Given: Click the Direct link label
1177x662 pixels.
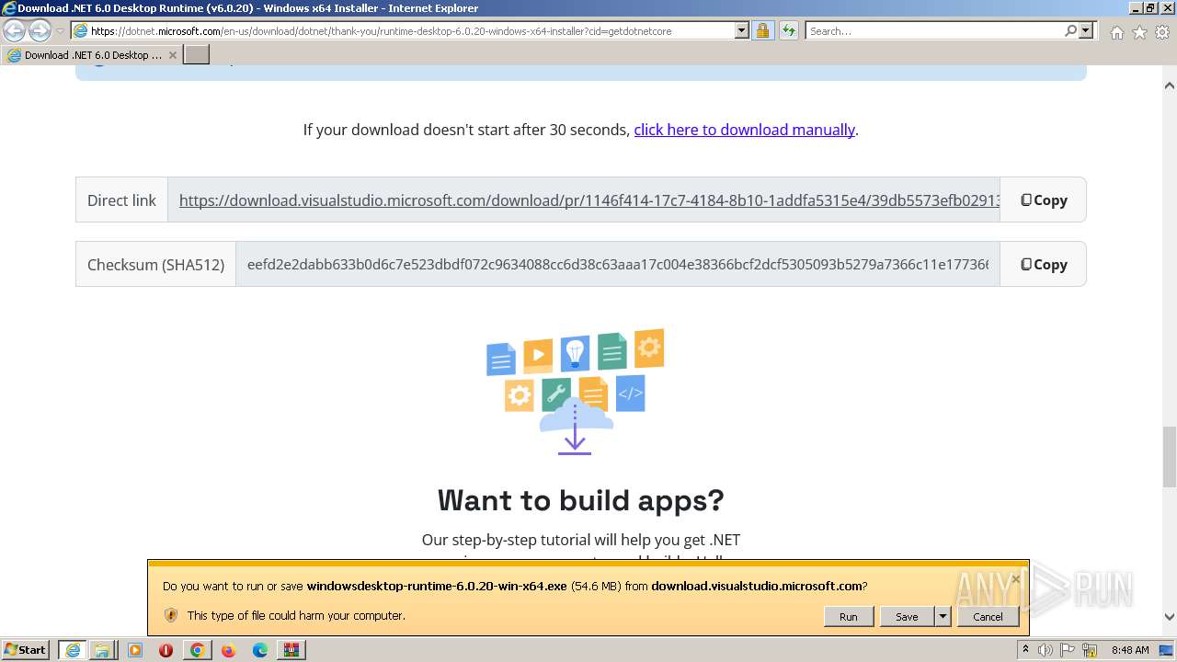Looking at the screenshot, I should click(121, 200).
